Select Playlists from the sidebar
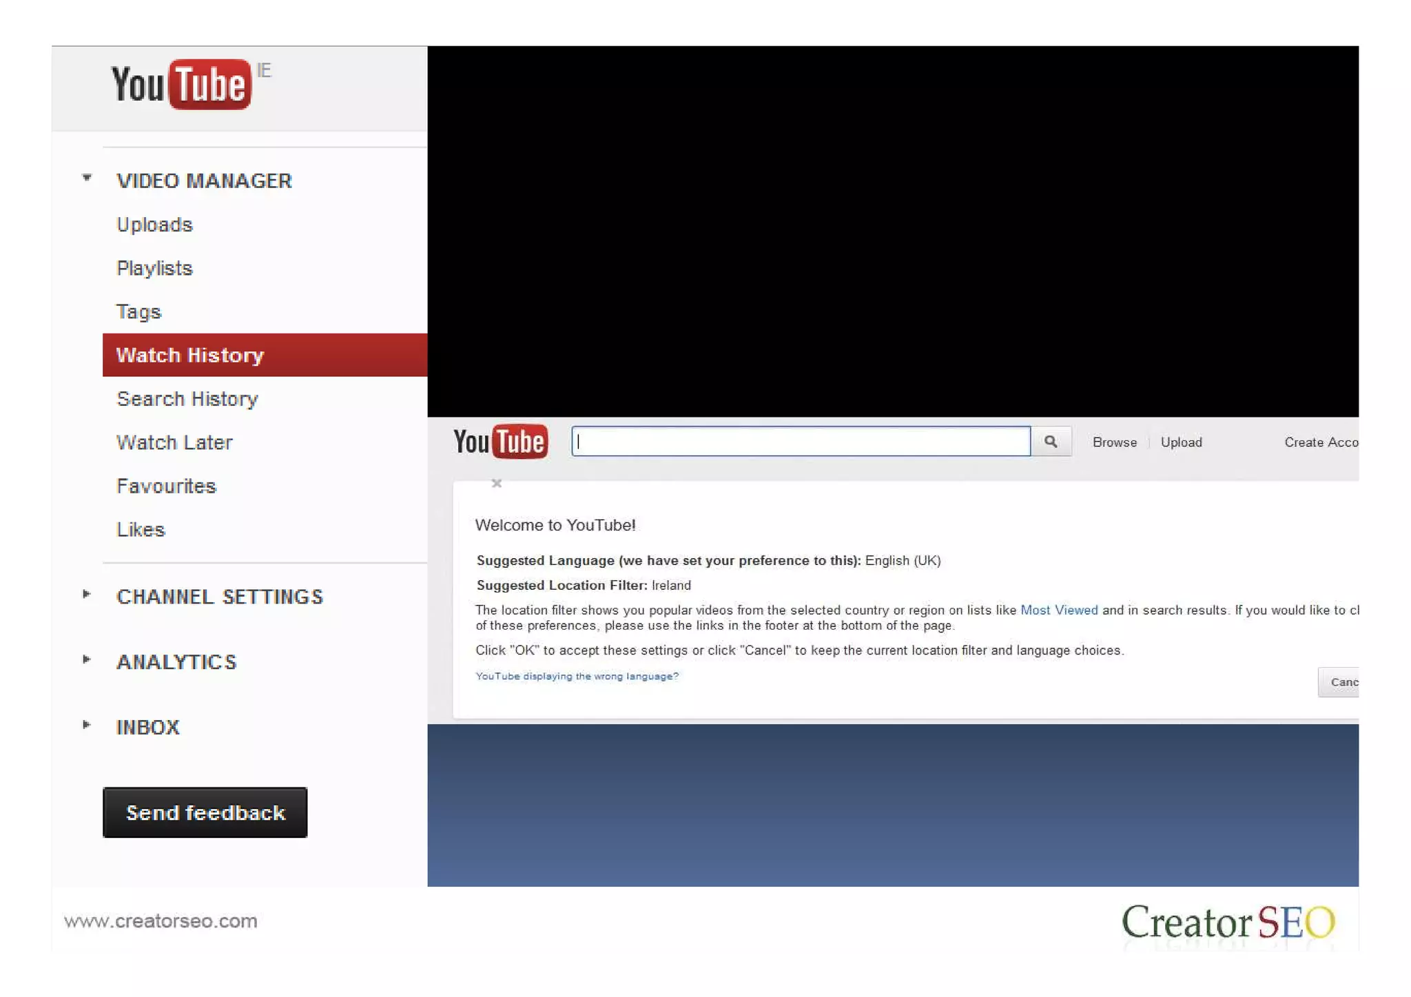This screenshot has height=997, width=1411. tap(154, 268)
